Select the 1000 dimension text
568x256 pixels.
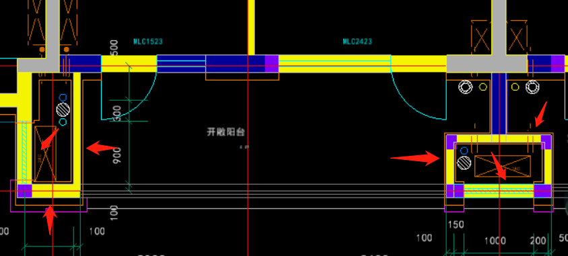click(x=495, y=241)
